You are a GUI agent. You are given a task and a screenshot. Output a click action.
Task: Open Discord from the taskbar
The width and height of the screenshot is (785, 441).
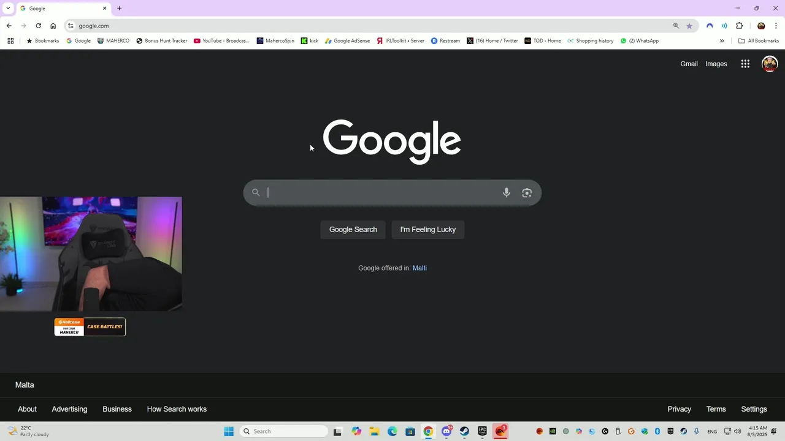[446, 431]
